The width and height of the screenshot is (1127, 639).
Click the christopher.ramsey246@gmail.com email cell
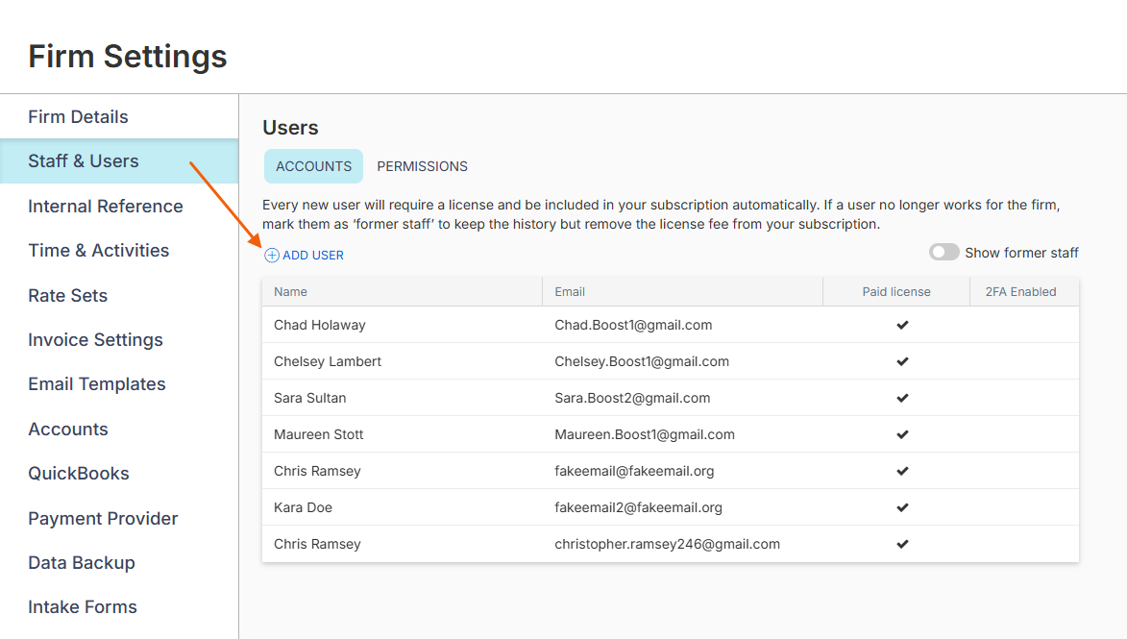(x=667, y=544)
